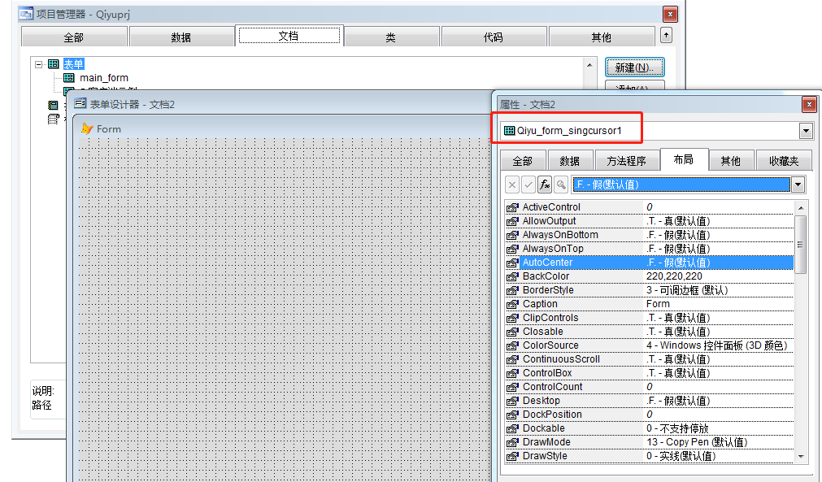Click the DrawStyle value 0 - 实线
This screenshot has height=482, width=822.
tap(681, 456)
